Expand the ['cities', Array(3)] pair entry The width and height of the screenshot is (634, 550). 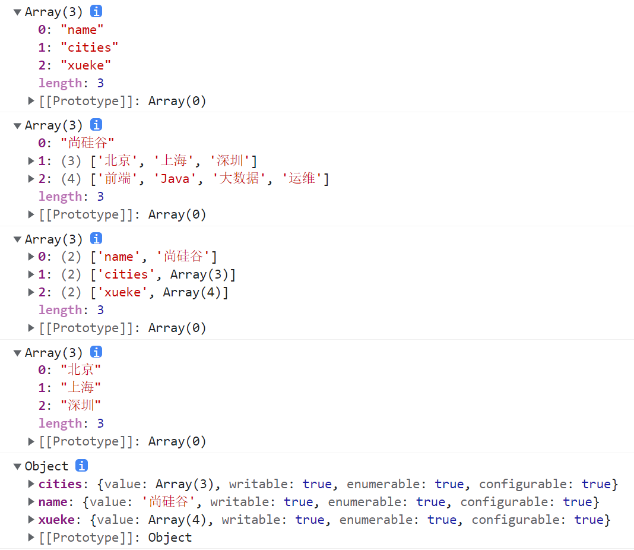[x=31, y=274]
